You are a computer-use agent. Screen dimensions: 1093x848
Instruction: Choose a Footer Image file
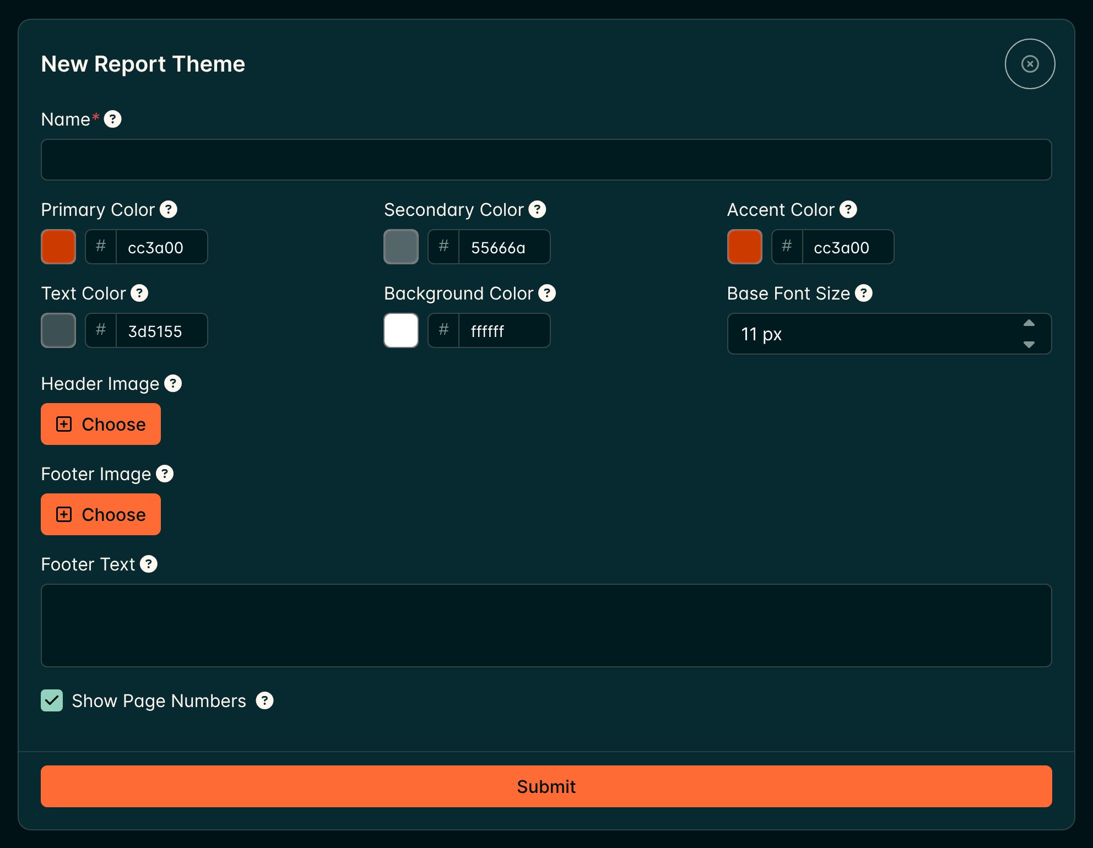101,514
